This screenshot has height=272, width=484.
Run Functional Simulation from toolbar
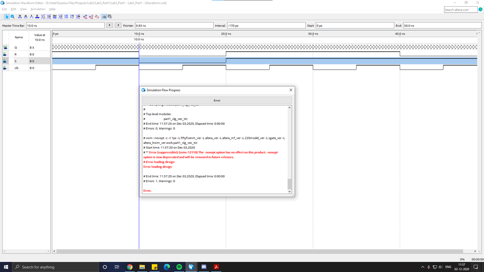point(85,16)
